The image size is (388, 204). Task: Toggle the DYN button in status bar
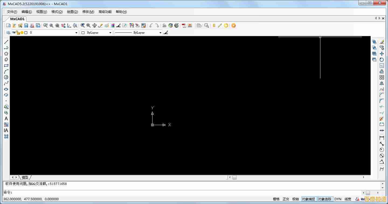pos(338,199)
